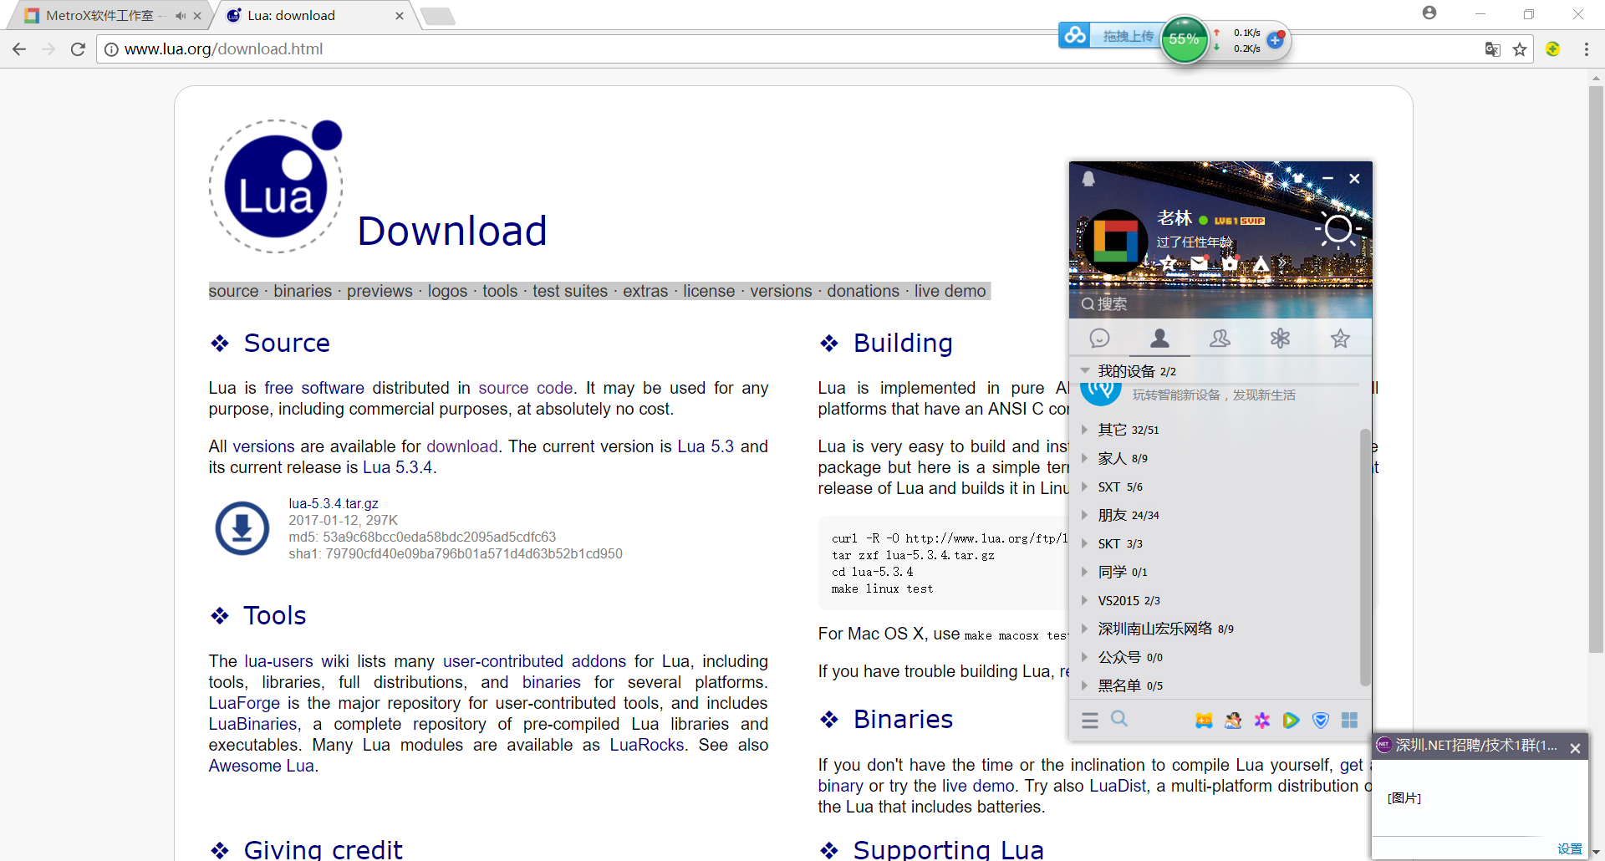Viewport: 1605px width, 861px height.
Task: Click the address bar URL
Action: pos(223,49)
